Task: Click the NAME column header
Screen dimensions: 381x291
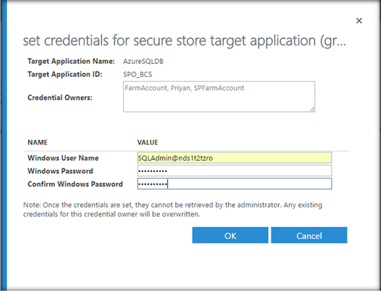Action: click(37, 143)
